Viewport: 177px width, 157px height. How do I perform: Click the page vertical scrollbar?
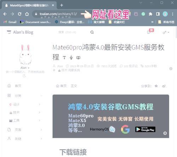coord(176,32)
